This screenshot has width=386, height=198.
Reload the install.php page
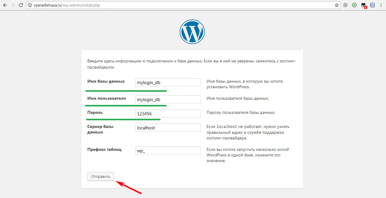(x=21, y=5)
